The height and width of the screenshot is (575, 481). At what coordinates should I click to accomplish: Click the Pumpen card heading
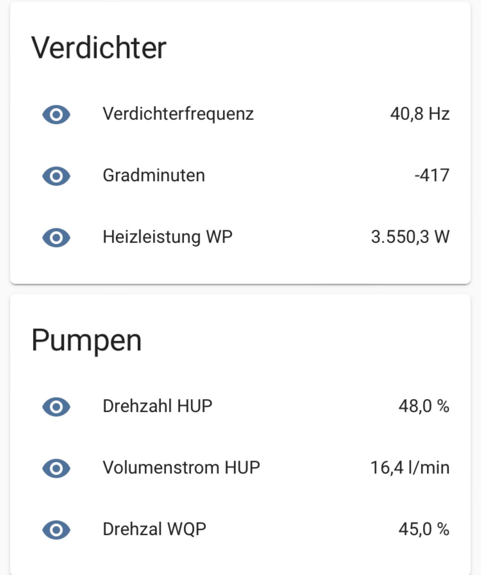(x=86, y=341)
